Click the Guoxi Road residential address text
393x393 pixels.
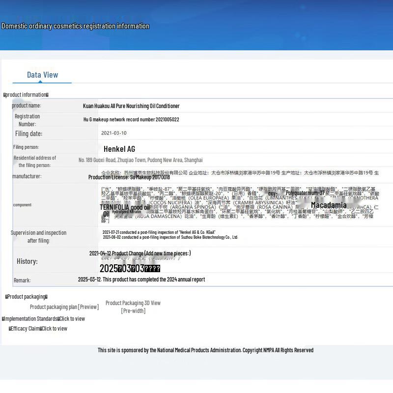[x=140, y=160]
